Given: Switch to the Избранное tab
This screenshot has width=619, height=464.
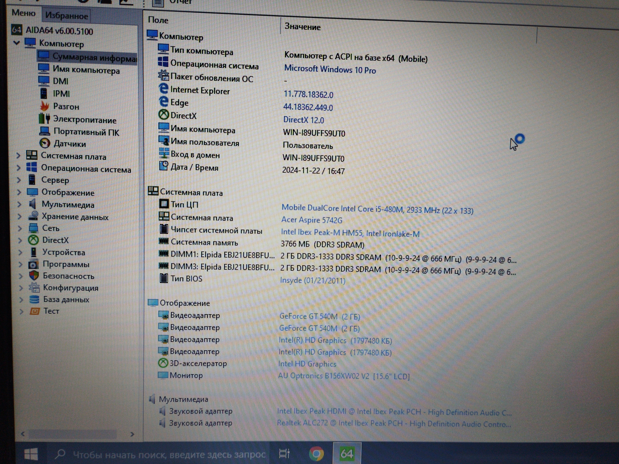Looking at the screenshot, I should click(x=66, y=15).
